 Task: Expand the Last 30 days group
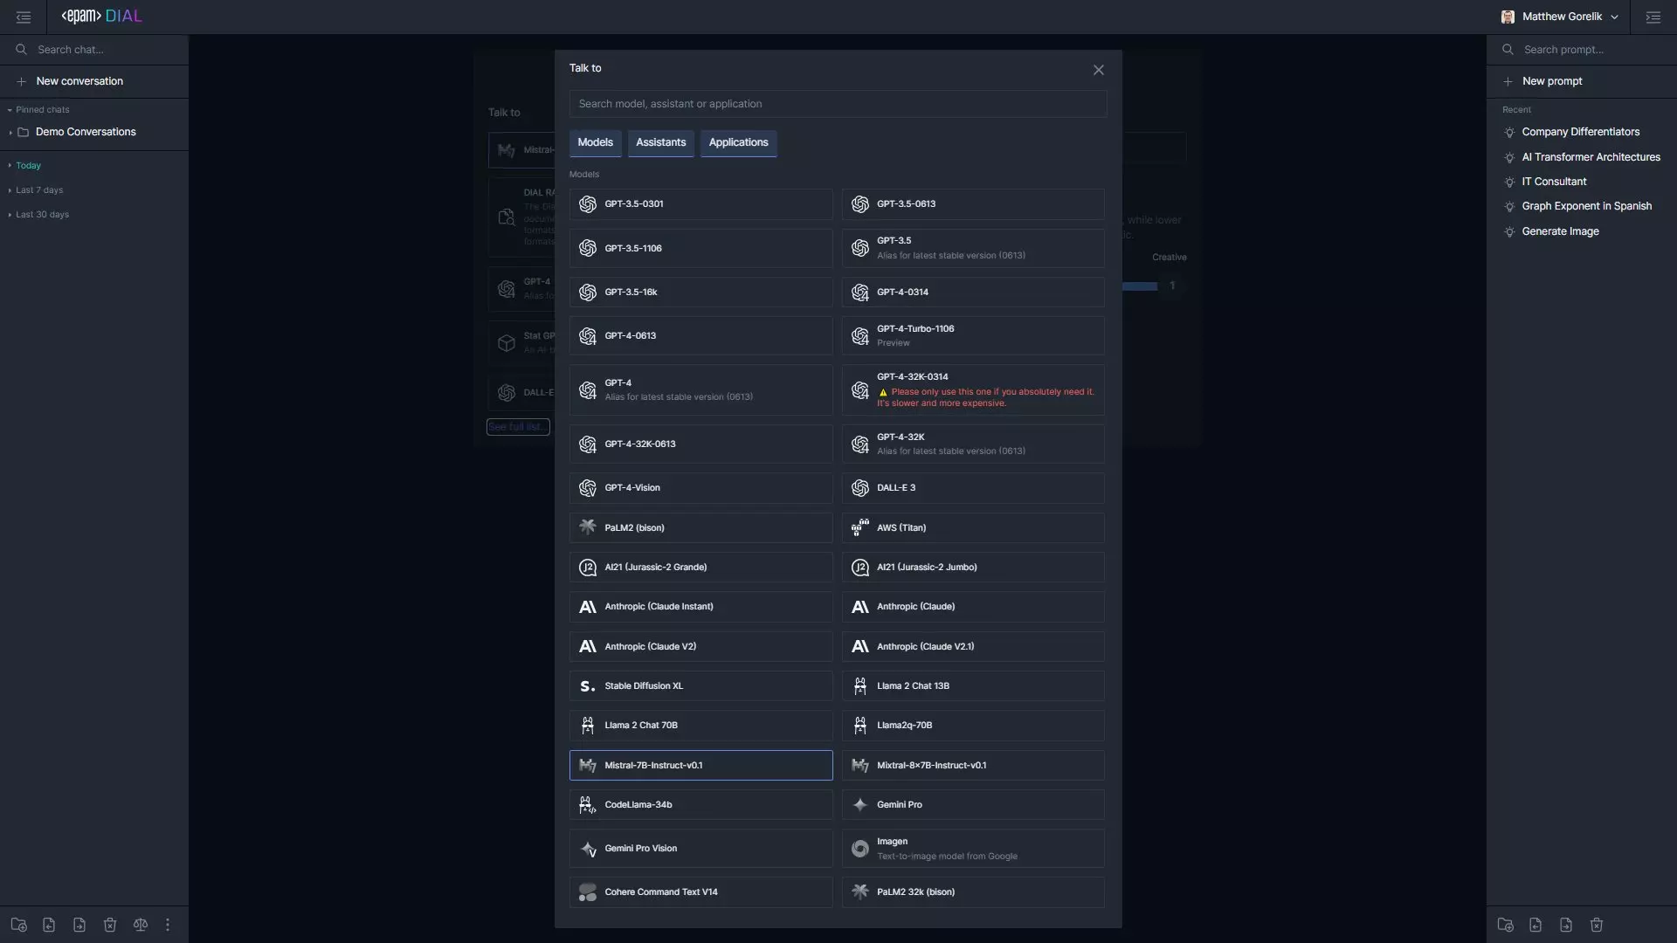click(x=42, y=215)
